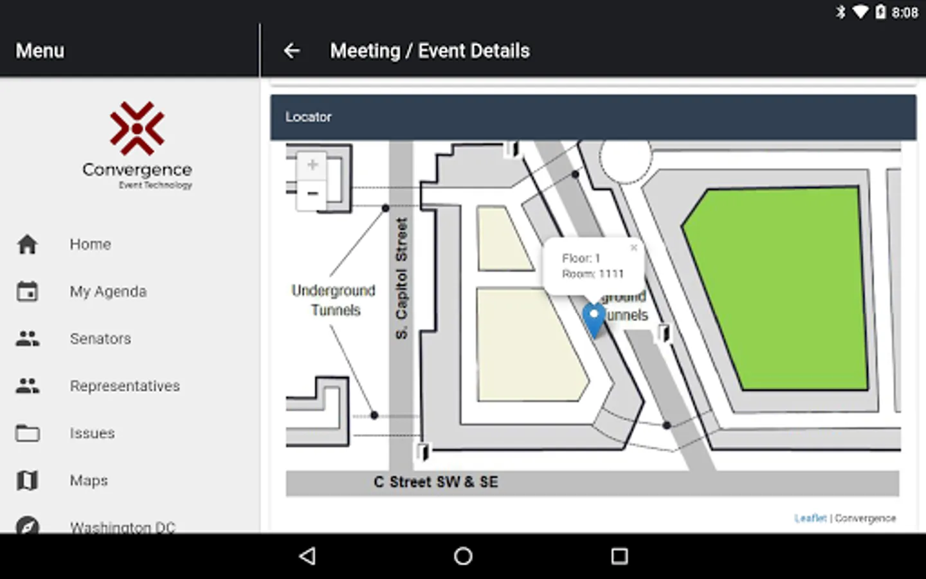The height and width of the screenshot is (579, 926).
Task: Click the Washington DC compass icon
Action: 27,525
